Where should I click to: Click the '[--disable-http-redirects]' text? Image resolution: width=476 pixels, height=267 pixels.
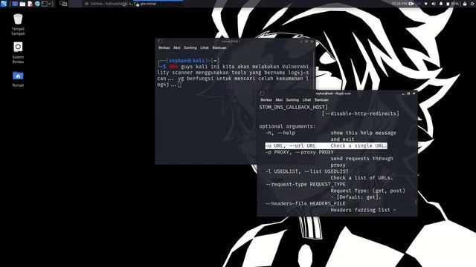click(x=360, y=113)
